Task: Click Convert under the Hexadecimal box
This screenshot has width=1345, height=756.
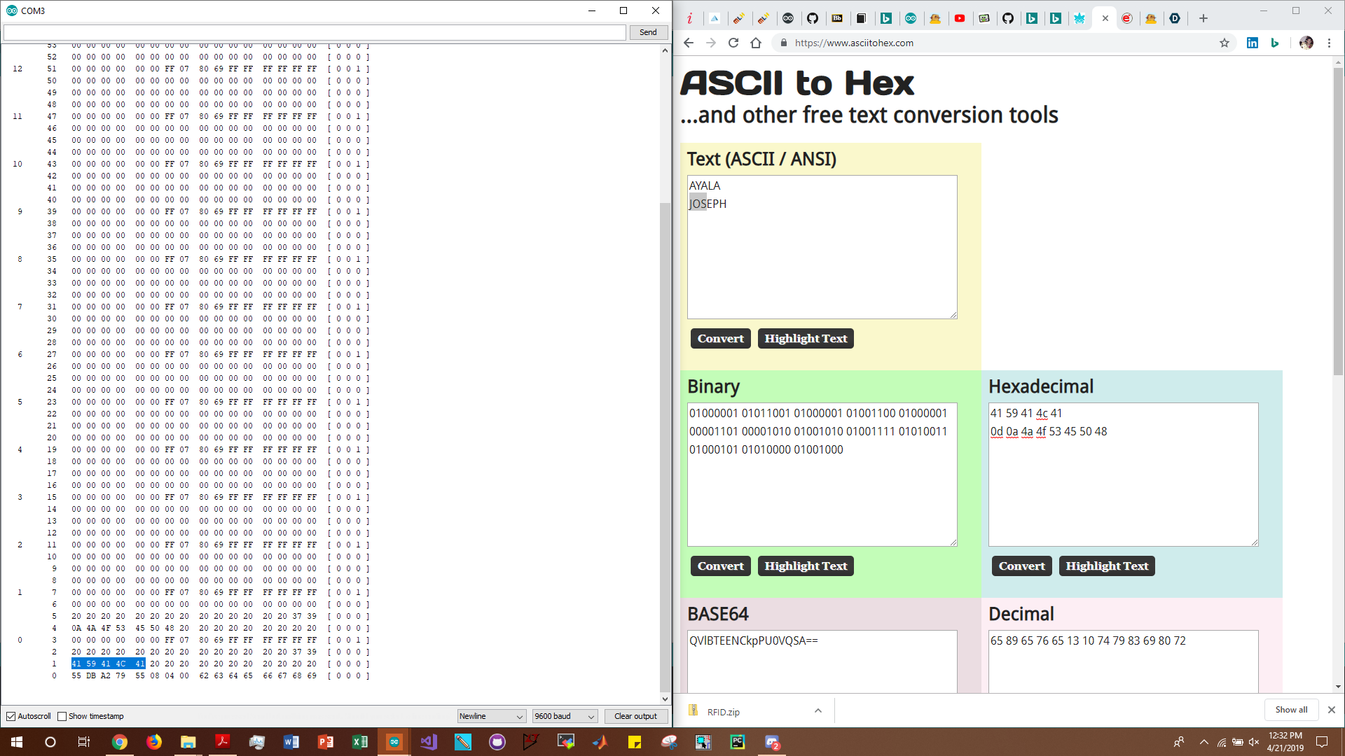Action: [x=1021, y=566]
